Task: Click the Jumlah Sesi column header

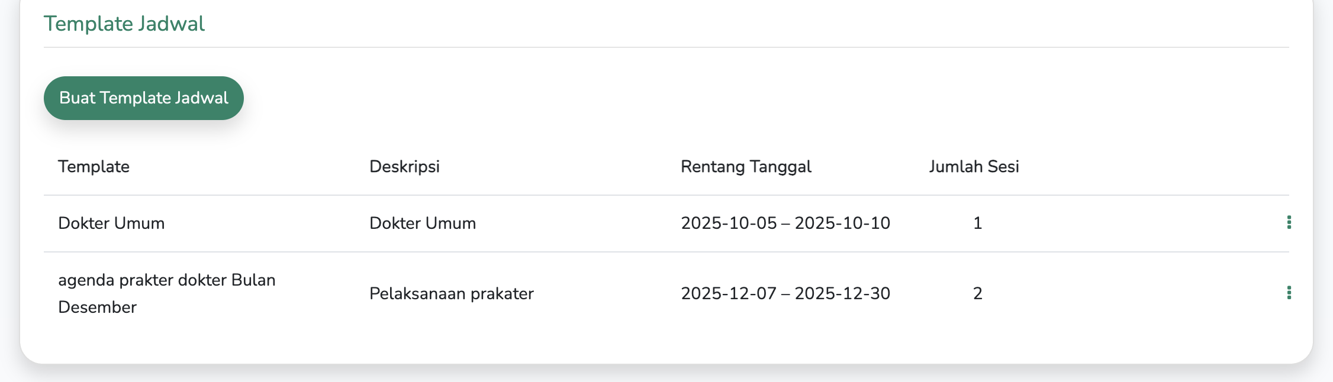Action: [x=974, y=167]
